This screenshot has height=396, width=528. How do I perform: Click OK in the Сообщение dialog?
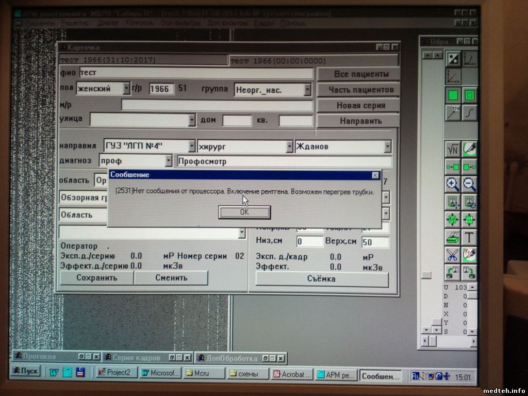(x=244, y=212)
